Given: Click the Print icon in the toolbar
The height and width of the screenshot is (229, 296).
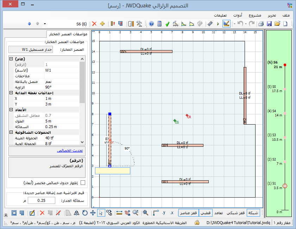Looking at the screenshot, I should click(261, 24).
